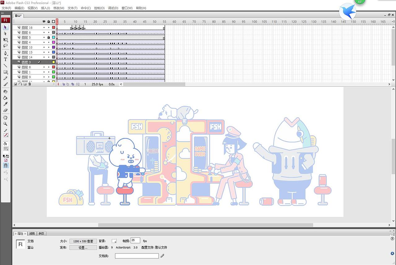Click the Insert Layer icon
Screen dimensions: 396x265
pos(15,84)
